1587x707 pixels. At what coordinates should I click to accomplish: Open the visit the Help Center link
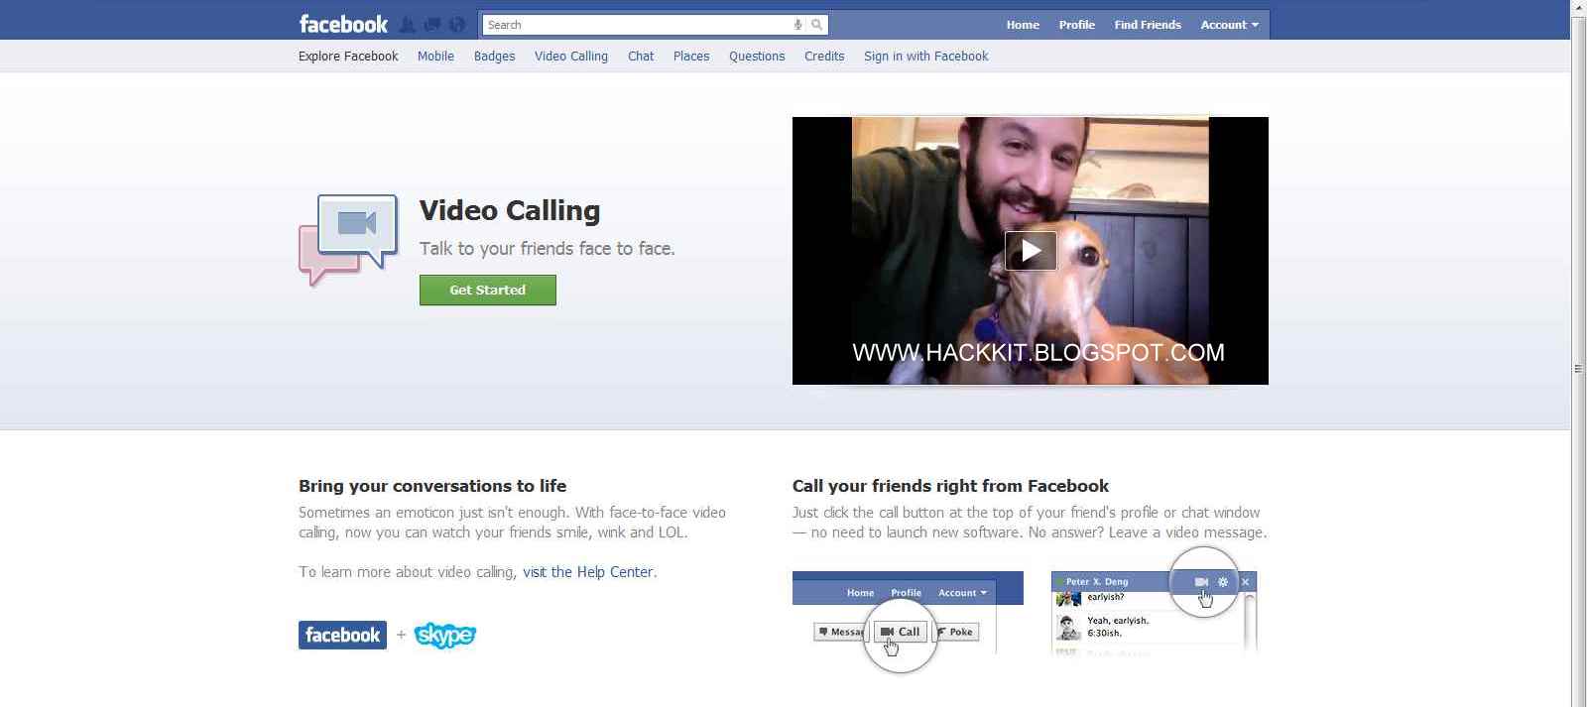pos(588,572)
